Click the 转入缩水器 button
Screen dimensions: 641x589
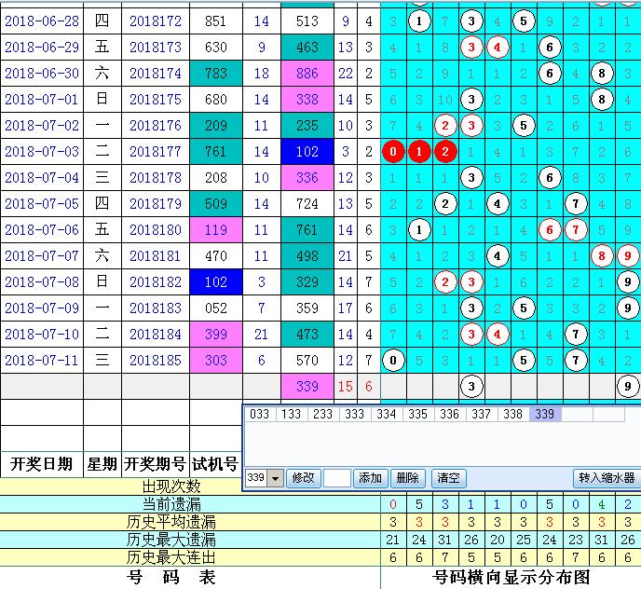point(607,478)
